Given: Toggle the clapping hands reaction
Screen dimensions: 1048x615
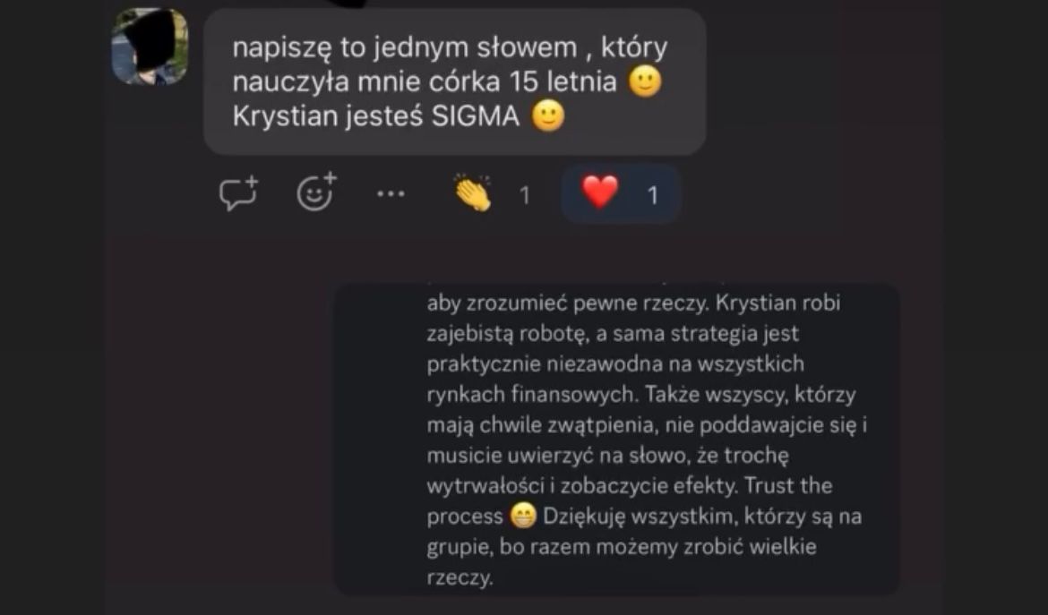Looking at the screenshot, I should pos(473,193).
